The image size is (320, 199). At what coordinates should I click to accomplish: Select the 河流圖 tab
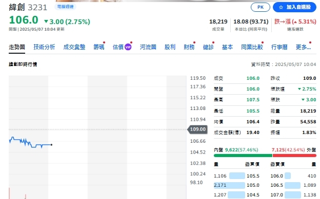pos(148,47)
